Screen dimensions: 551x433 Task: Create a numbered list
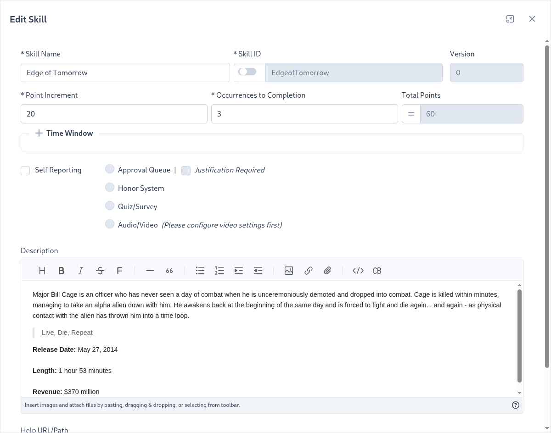click(x=219, y=271)
